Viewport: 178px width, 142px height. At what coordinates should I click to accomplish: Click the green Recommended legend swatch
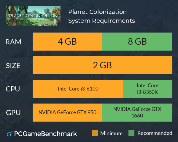tap(131, 133)
